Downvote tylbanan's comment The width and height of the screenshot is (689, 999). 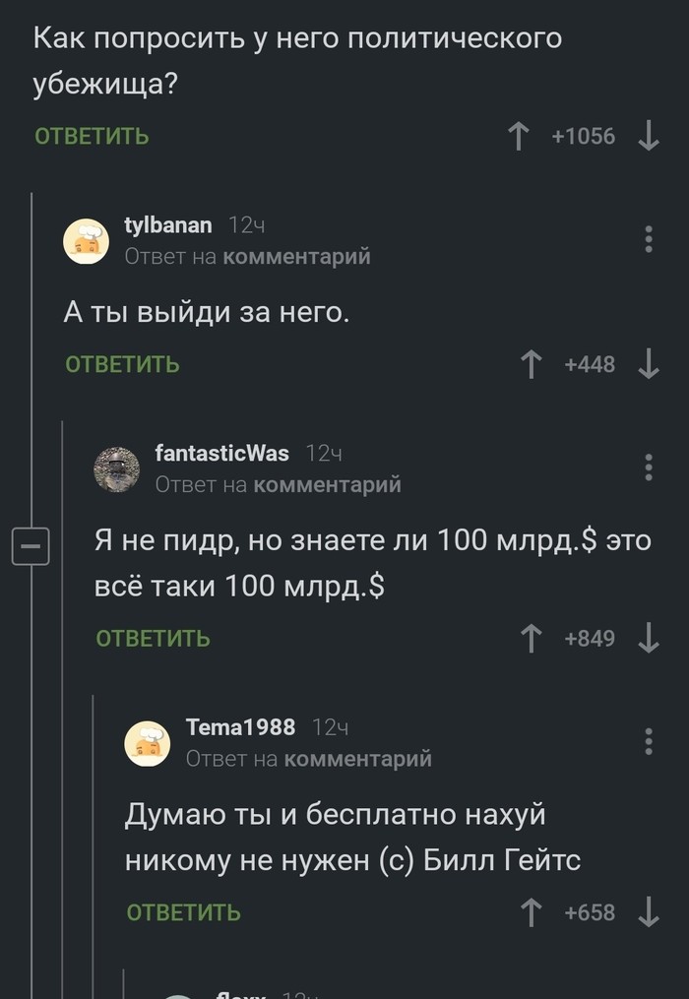[x=649, y=364]
